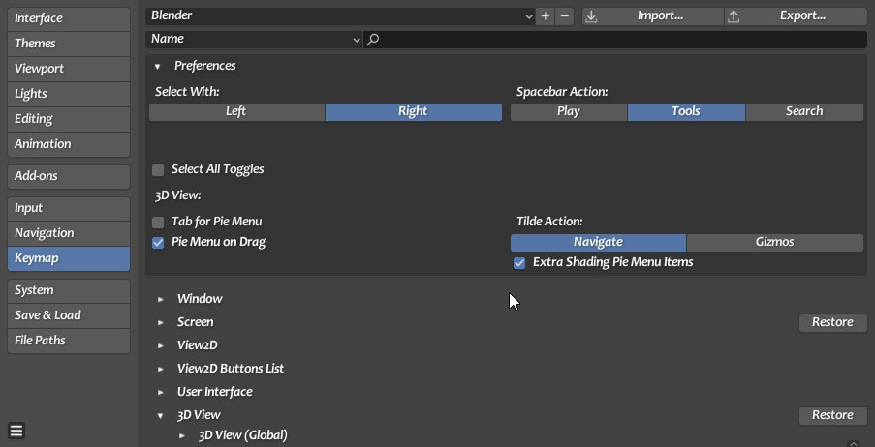Set Select With to Left
875x447 pixels.
click(236, 111)
